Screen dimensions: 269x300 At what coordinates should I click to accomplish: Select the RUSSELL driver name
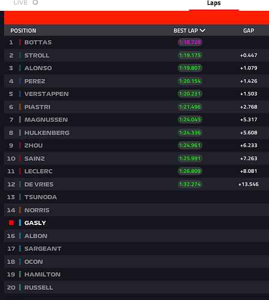[38, 287]
